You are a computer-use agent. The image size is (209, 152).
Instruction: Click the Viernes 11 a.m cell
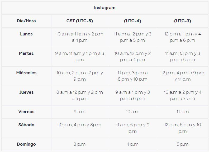183,112
